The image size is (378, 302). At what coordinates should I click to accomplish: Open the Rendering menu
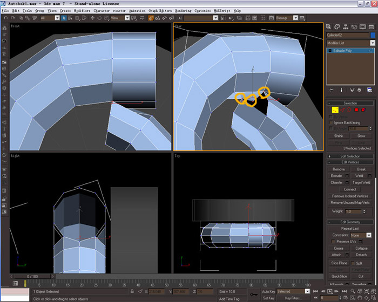pyautogui.click(x=183, y=11)
